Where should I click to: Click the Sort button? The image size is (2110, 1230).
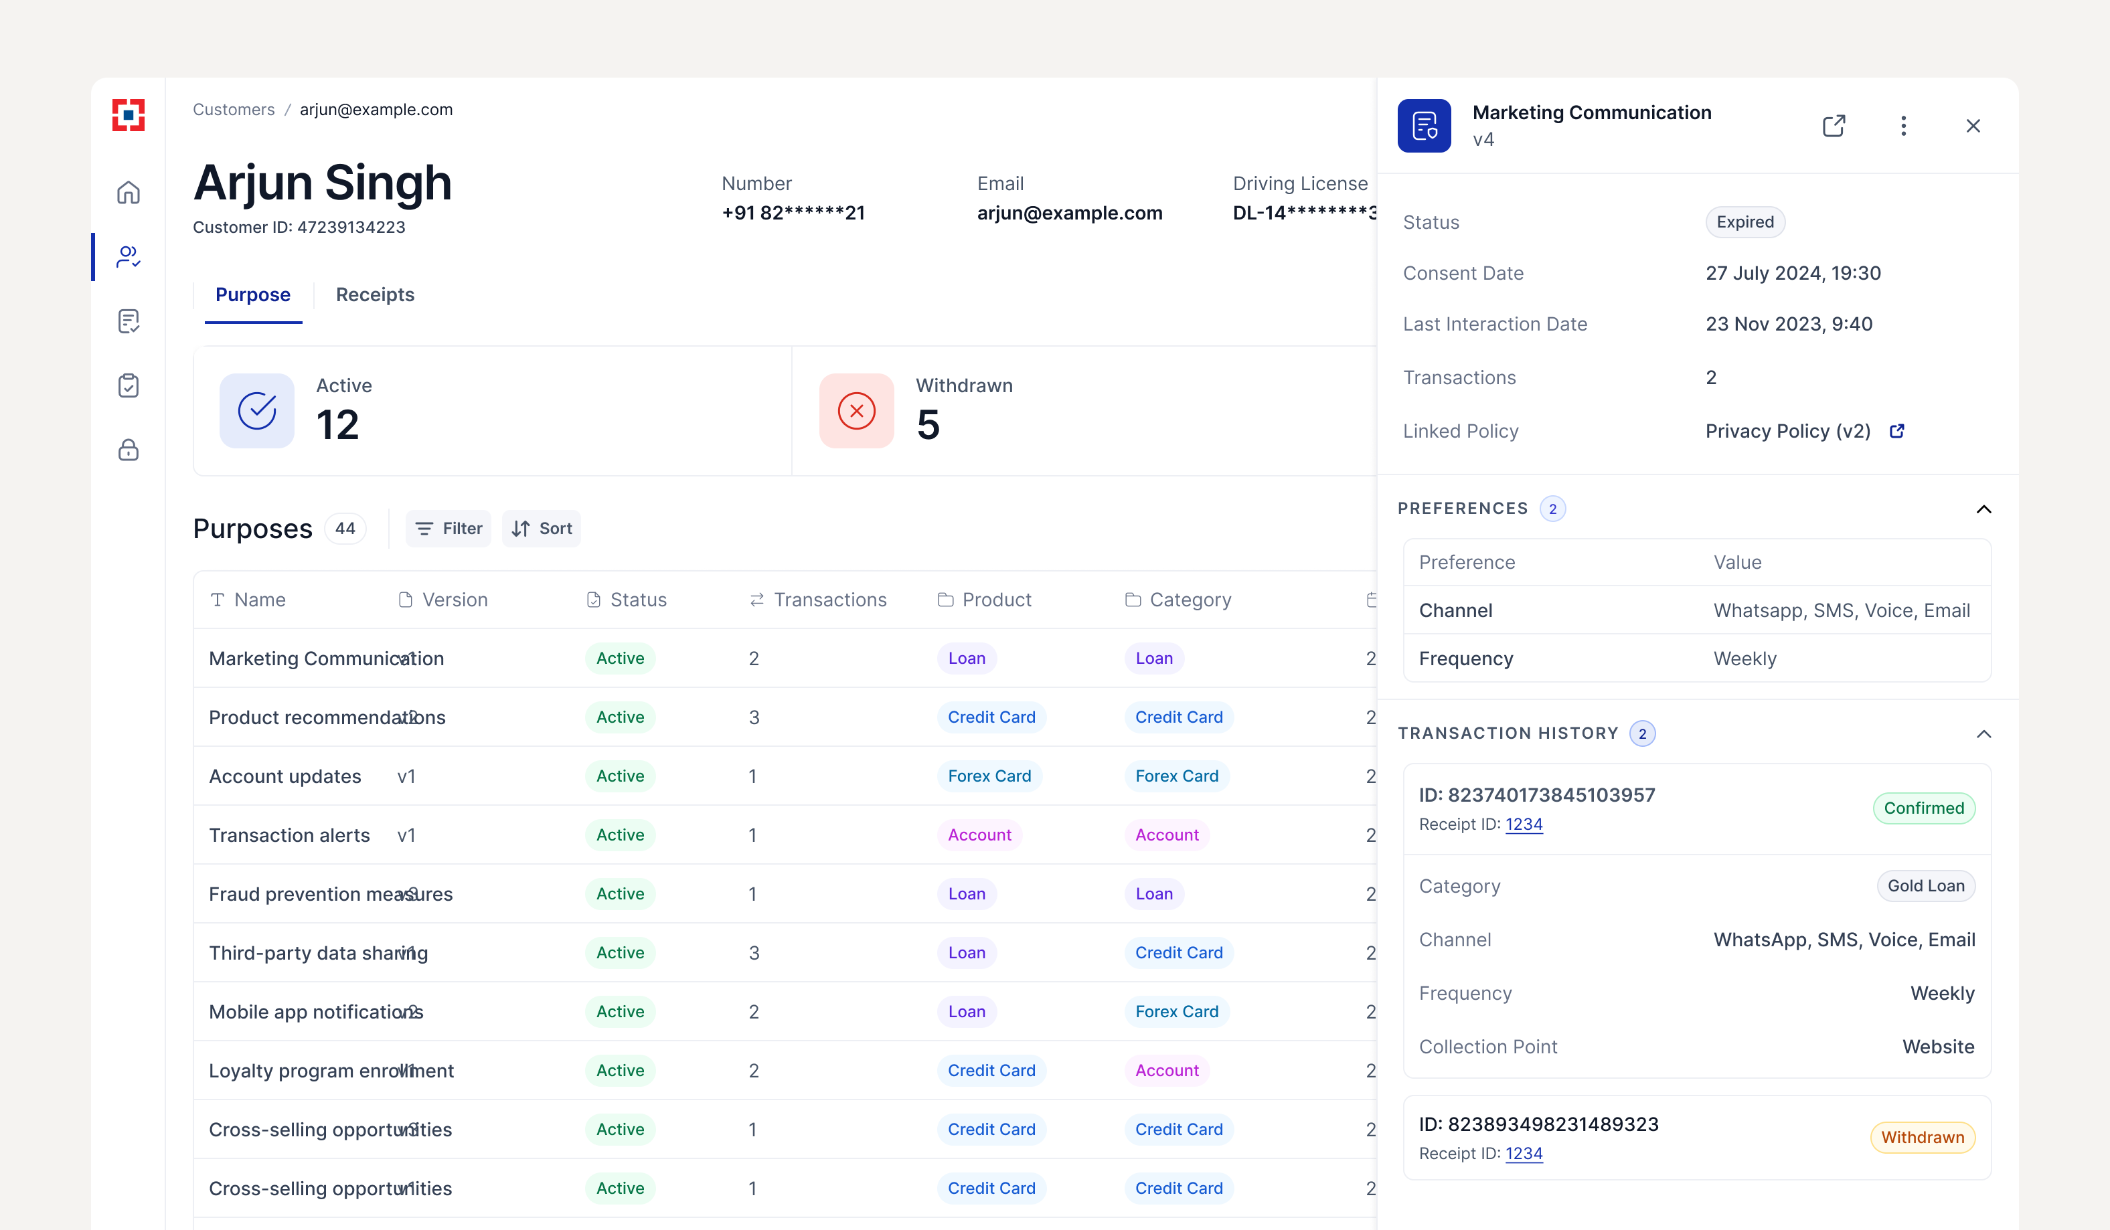click(x=542, y=529)
